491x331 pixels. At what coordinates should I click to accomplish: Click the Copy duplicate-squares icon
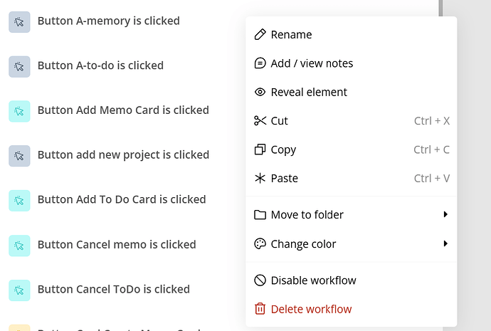point(260,149)
